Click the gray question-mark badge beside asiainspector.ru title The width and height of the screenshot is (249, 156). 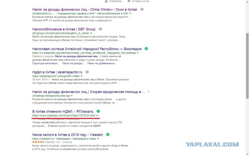pos(87,72)
